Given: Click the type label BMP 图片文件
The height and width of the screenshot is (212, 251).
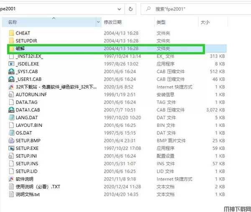Looking at the screenshot, I should [x=171, y=141].
